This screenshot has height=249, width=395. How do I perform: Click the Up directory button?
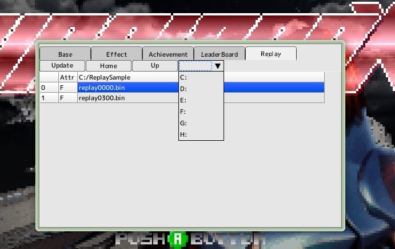tap(155, 66)
